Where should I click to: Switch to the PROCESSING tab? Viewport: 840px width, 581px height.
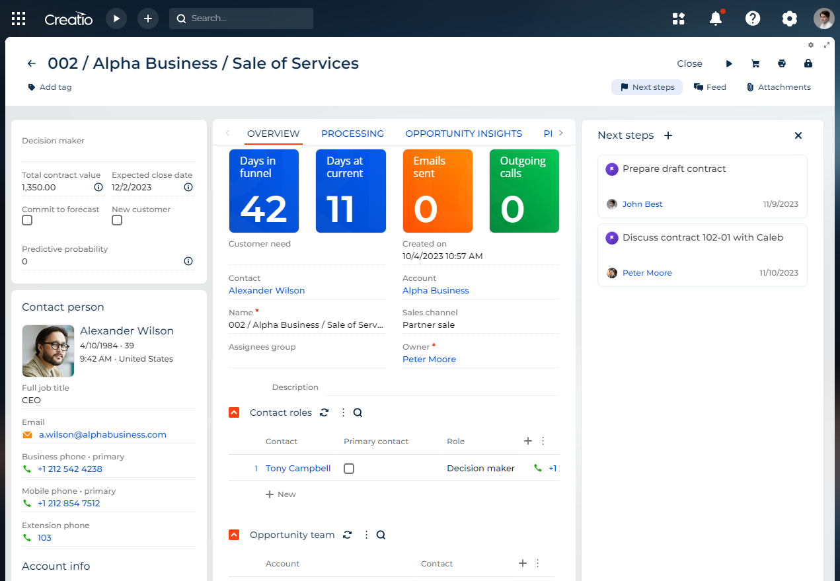click(x=352, y=134)
